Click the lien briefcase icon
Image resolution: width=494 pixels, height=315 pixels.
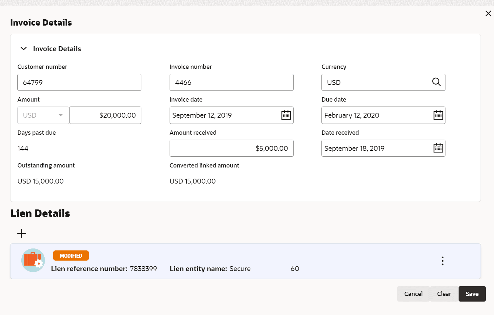click(33, 260)
